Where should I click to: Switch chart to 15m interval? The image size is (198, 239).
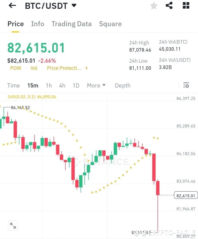33,86
